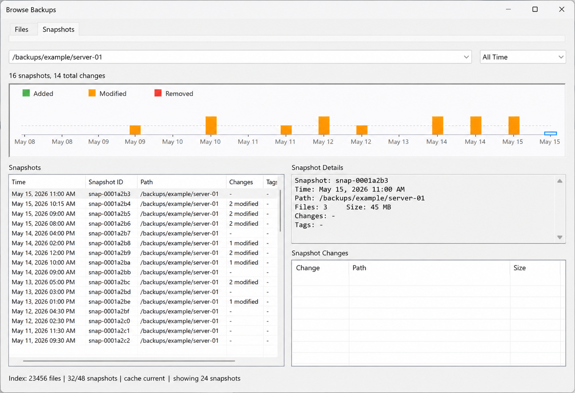The width and height of the screenshot is (575, 393).
Task: Click Path column header in Snapshot Changes
Action: pos(429,268)
